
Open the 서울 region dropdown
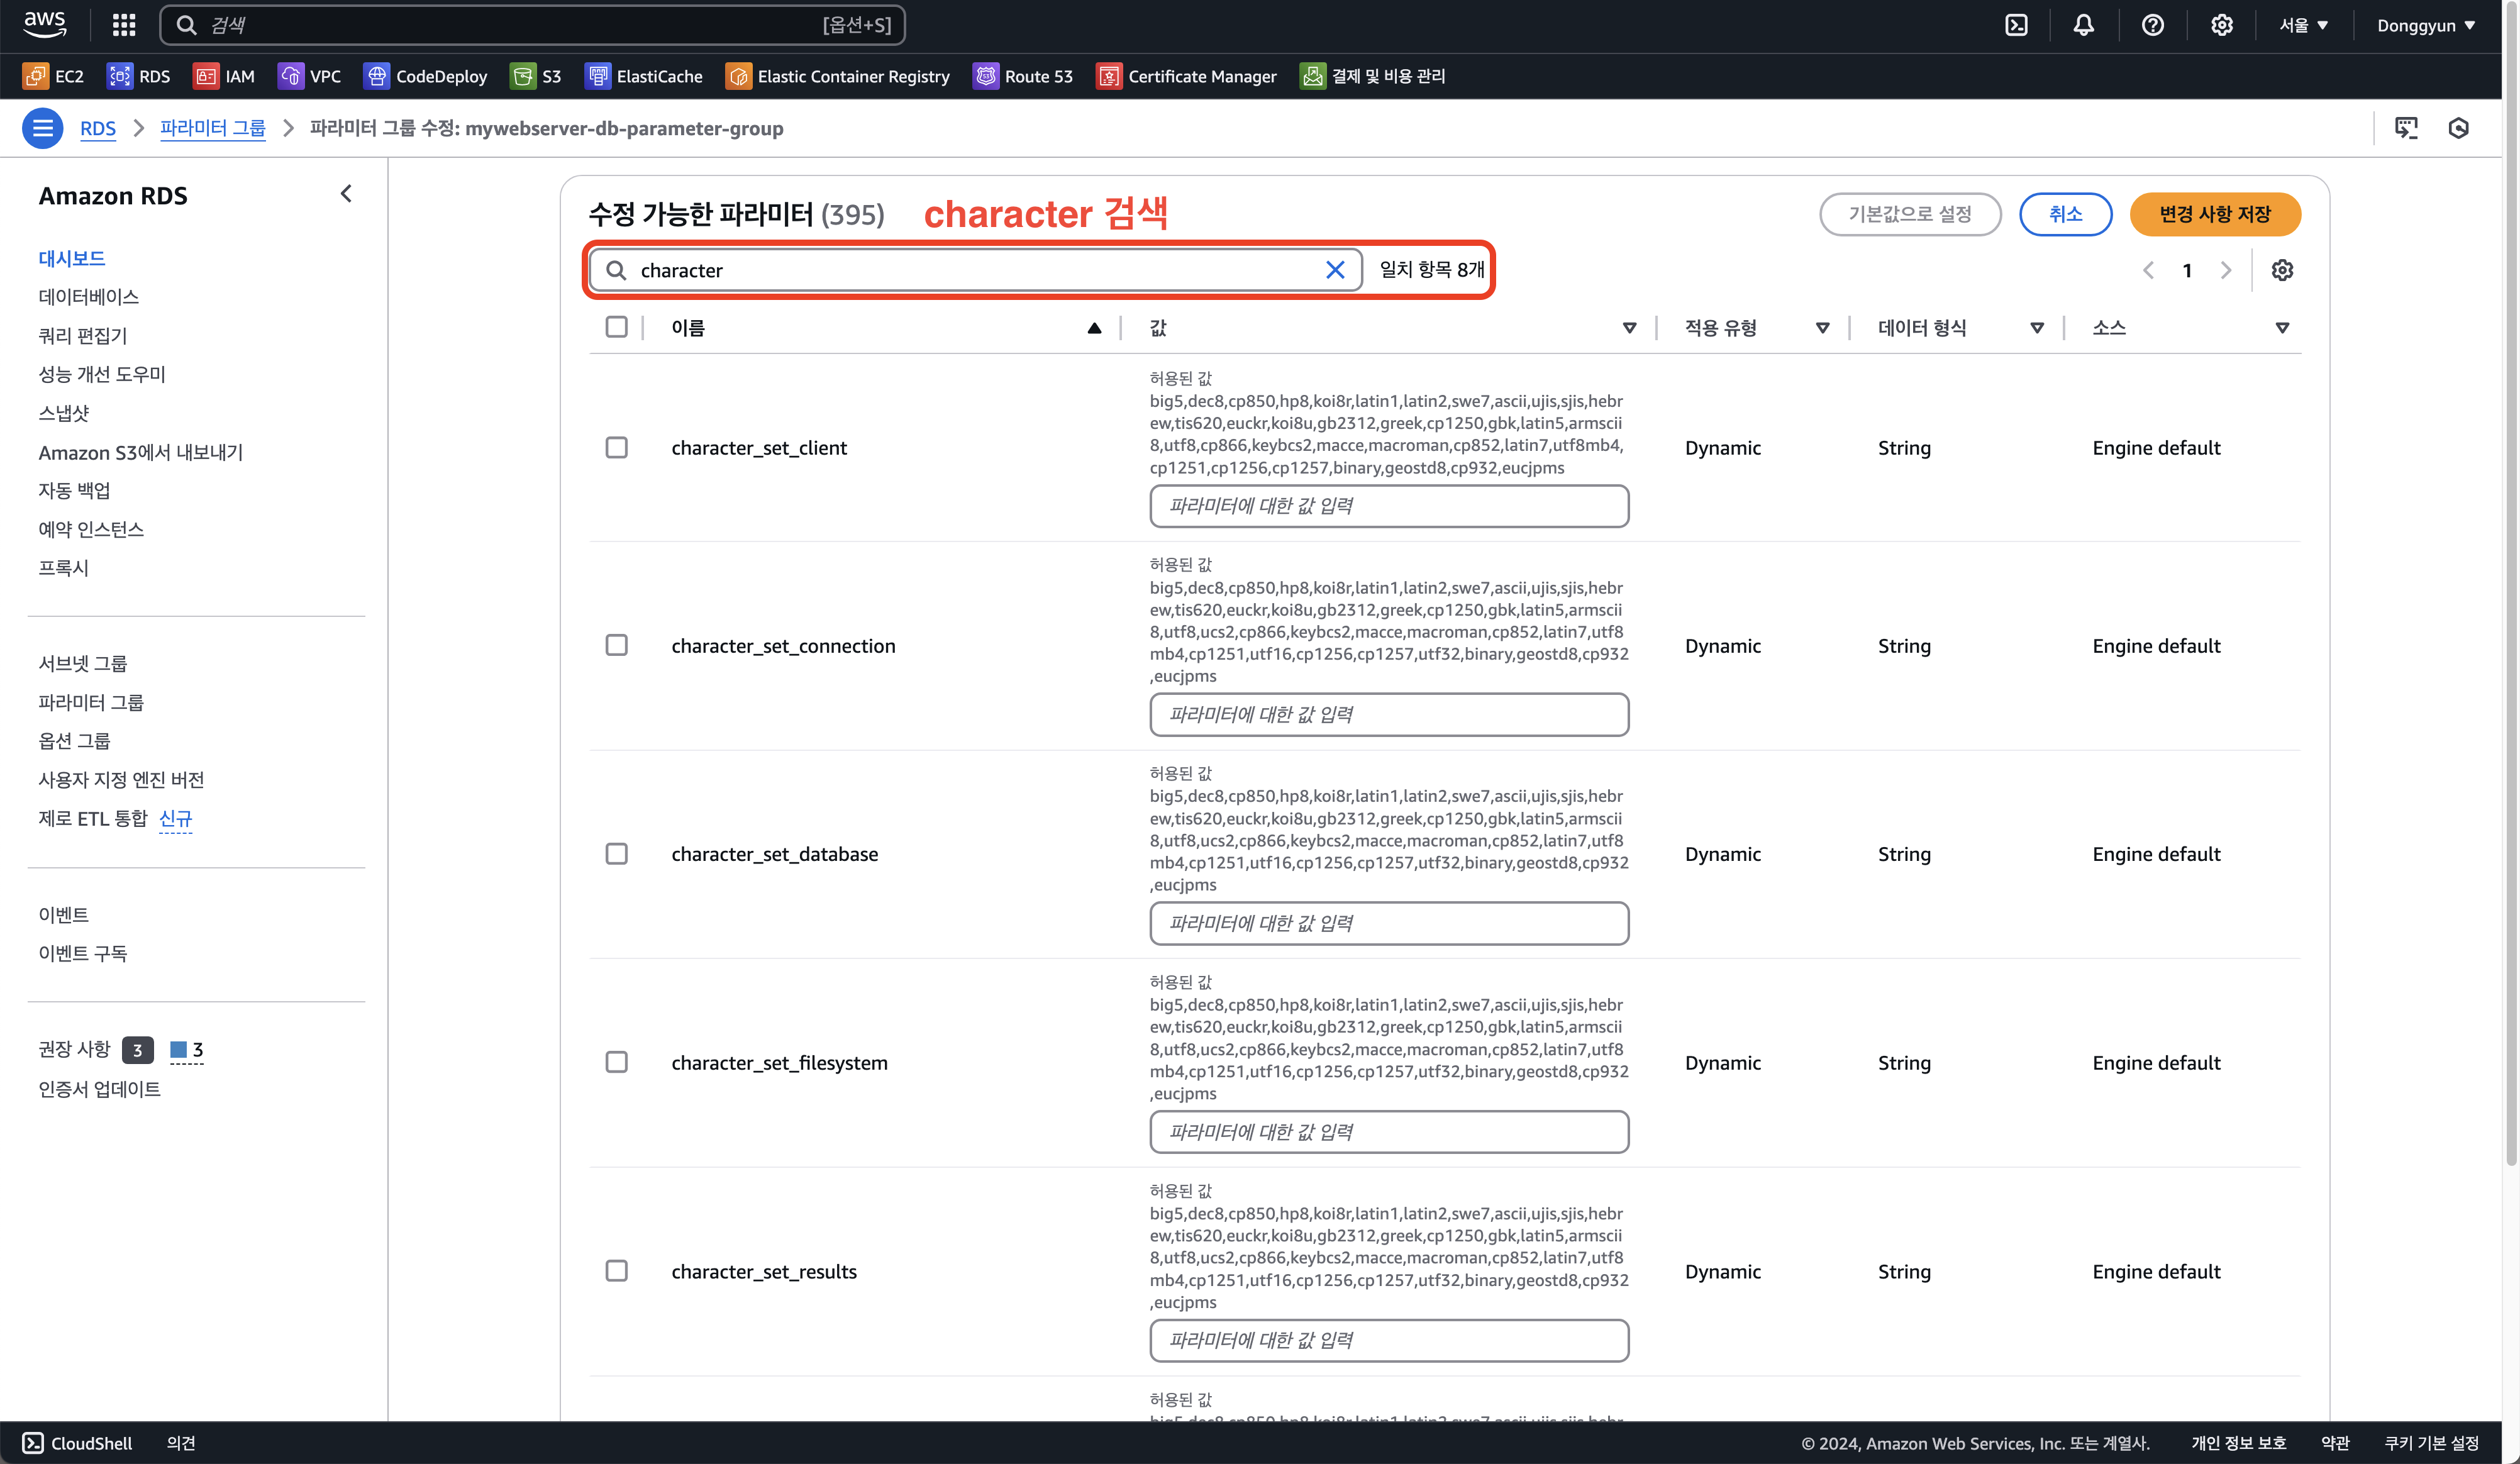pos(2304,25)
